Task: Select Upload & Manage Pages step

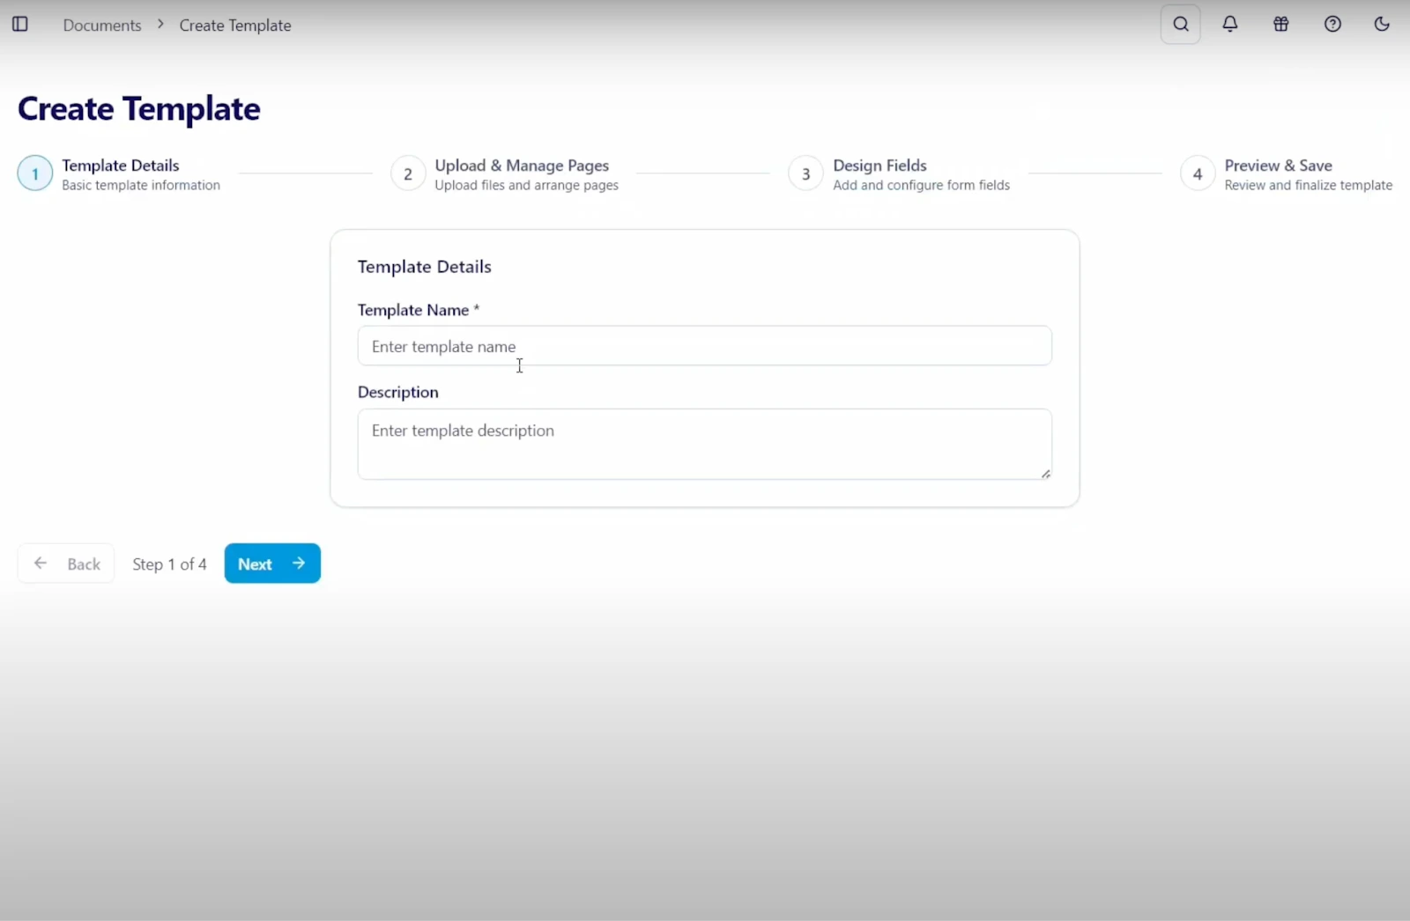Action: [x=522, y=166]
